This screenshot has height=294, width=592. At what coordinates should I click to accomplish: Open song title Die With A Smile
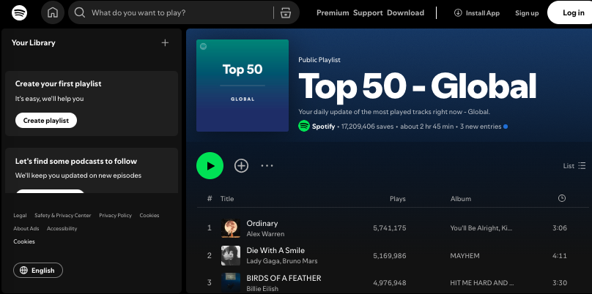[x=275, y=250]
